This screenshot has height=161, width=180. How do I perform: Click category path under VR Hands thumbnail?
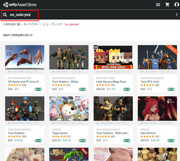[x=24, y=72]
